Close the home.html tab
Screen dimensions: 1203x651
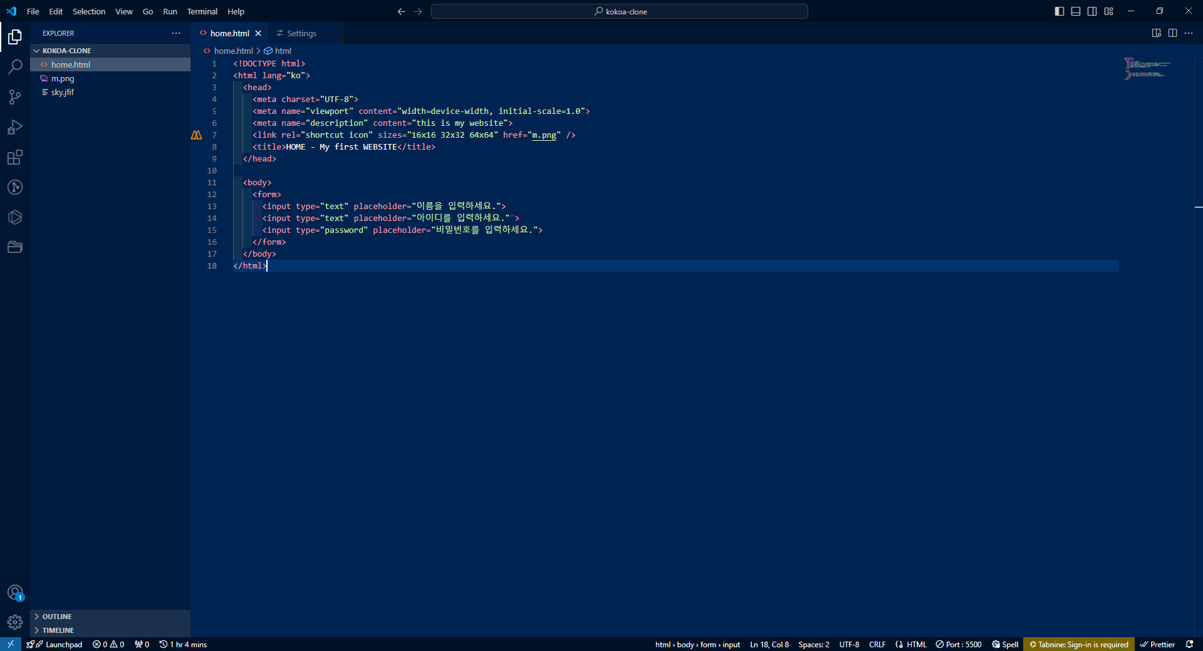258,33
